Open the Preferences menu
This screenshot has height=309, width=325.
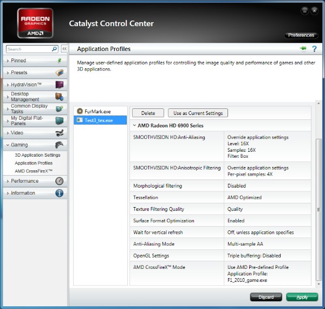click(x=301, y=35)
